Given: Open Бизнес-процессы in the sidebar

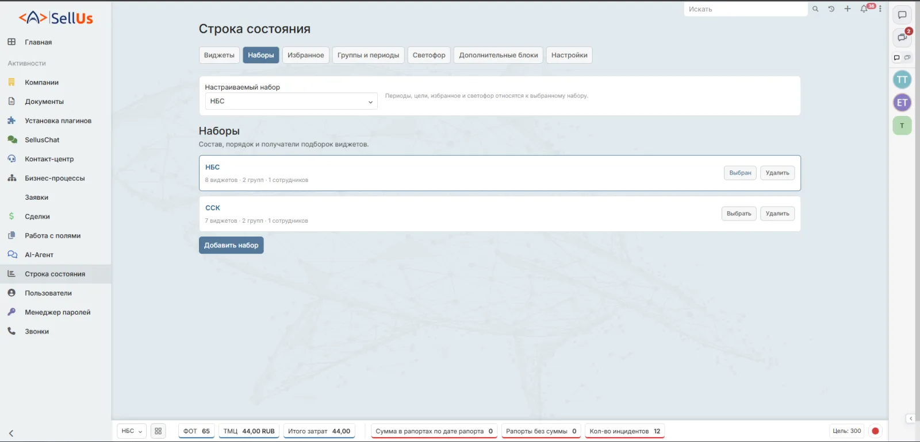Looking at the screenshot, I should tap(55, 178).
